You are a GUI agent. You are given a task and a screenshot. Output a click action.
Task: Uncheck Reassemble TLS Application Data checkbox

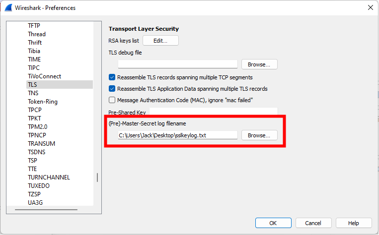pyautogui.click(x=112, y=89)
